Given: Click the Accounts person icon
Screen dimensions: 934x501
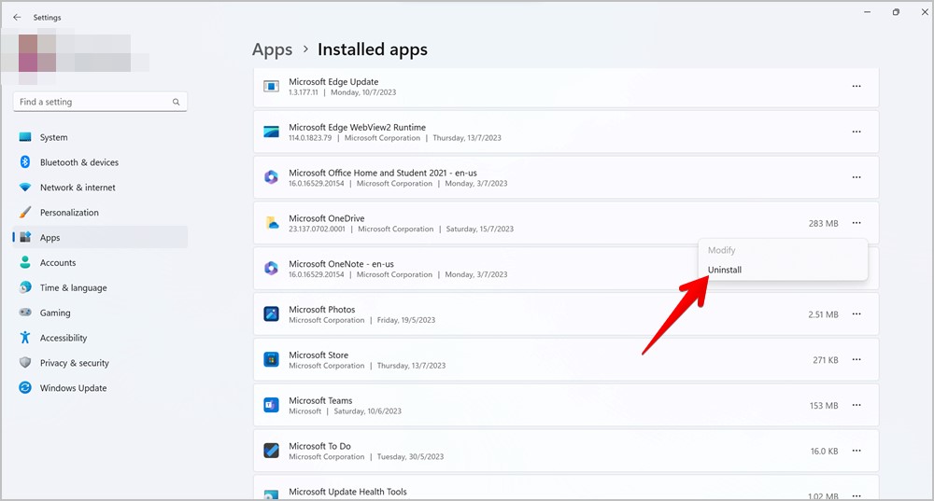Looking at the screenshot, I should [25, 262].
